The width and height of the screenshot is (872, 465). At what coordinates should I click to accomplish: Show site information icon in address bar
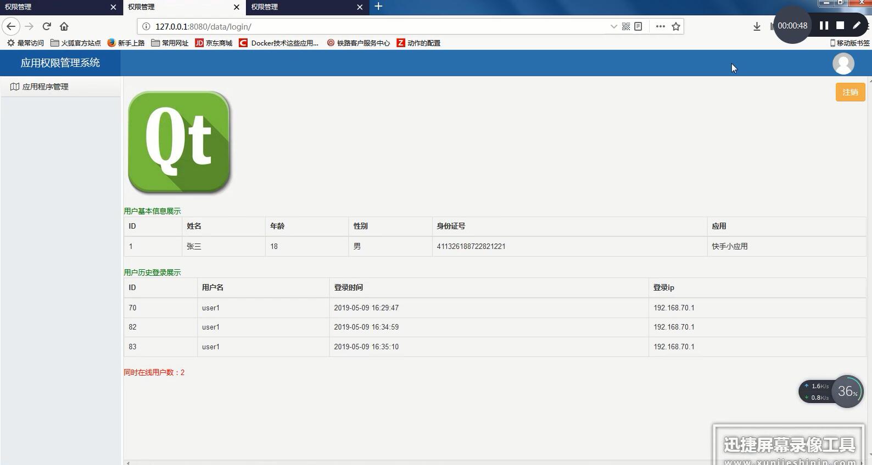[x=146, y=26]
